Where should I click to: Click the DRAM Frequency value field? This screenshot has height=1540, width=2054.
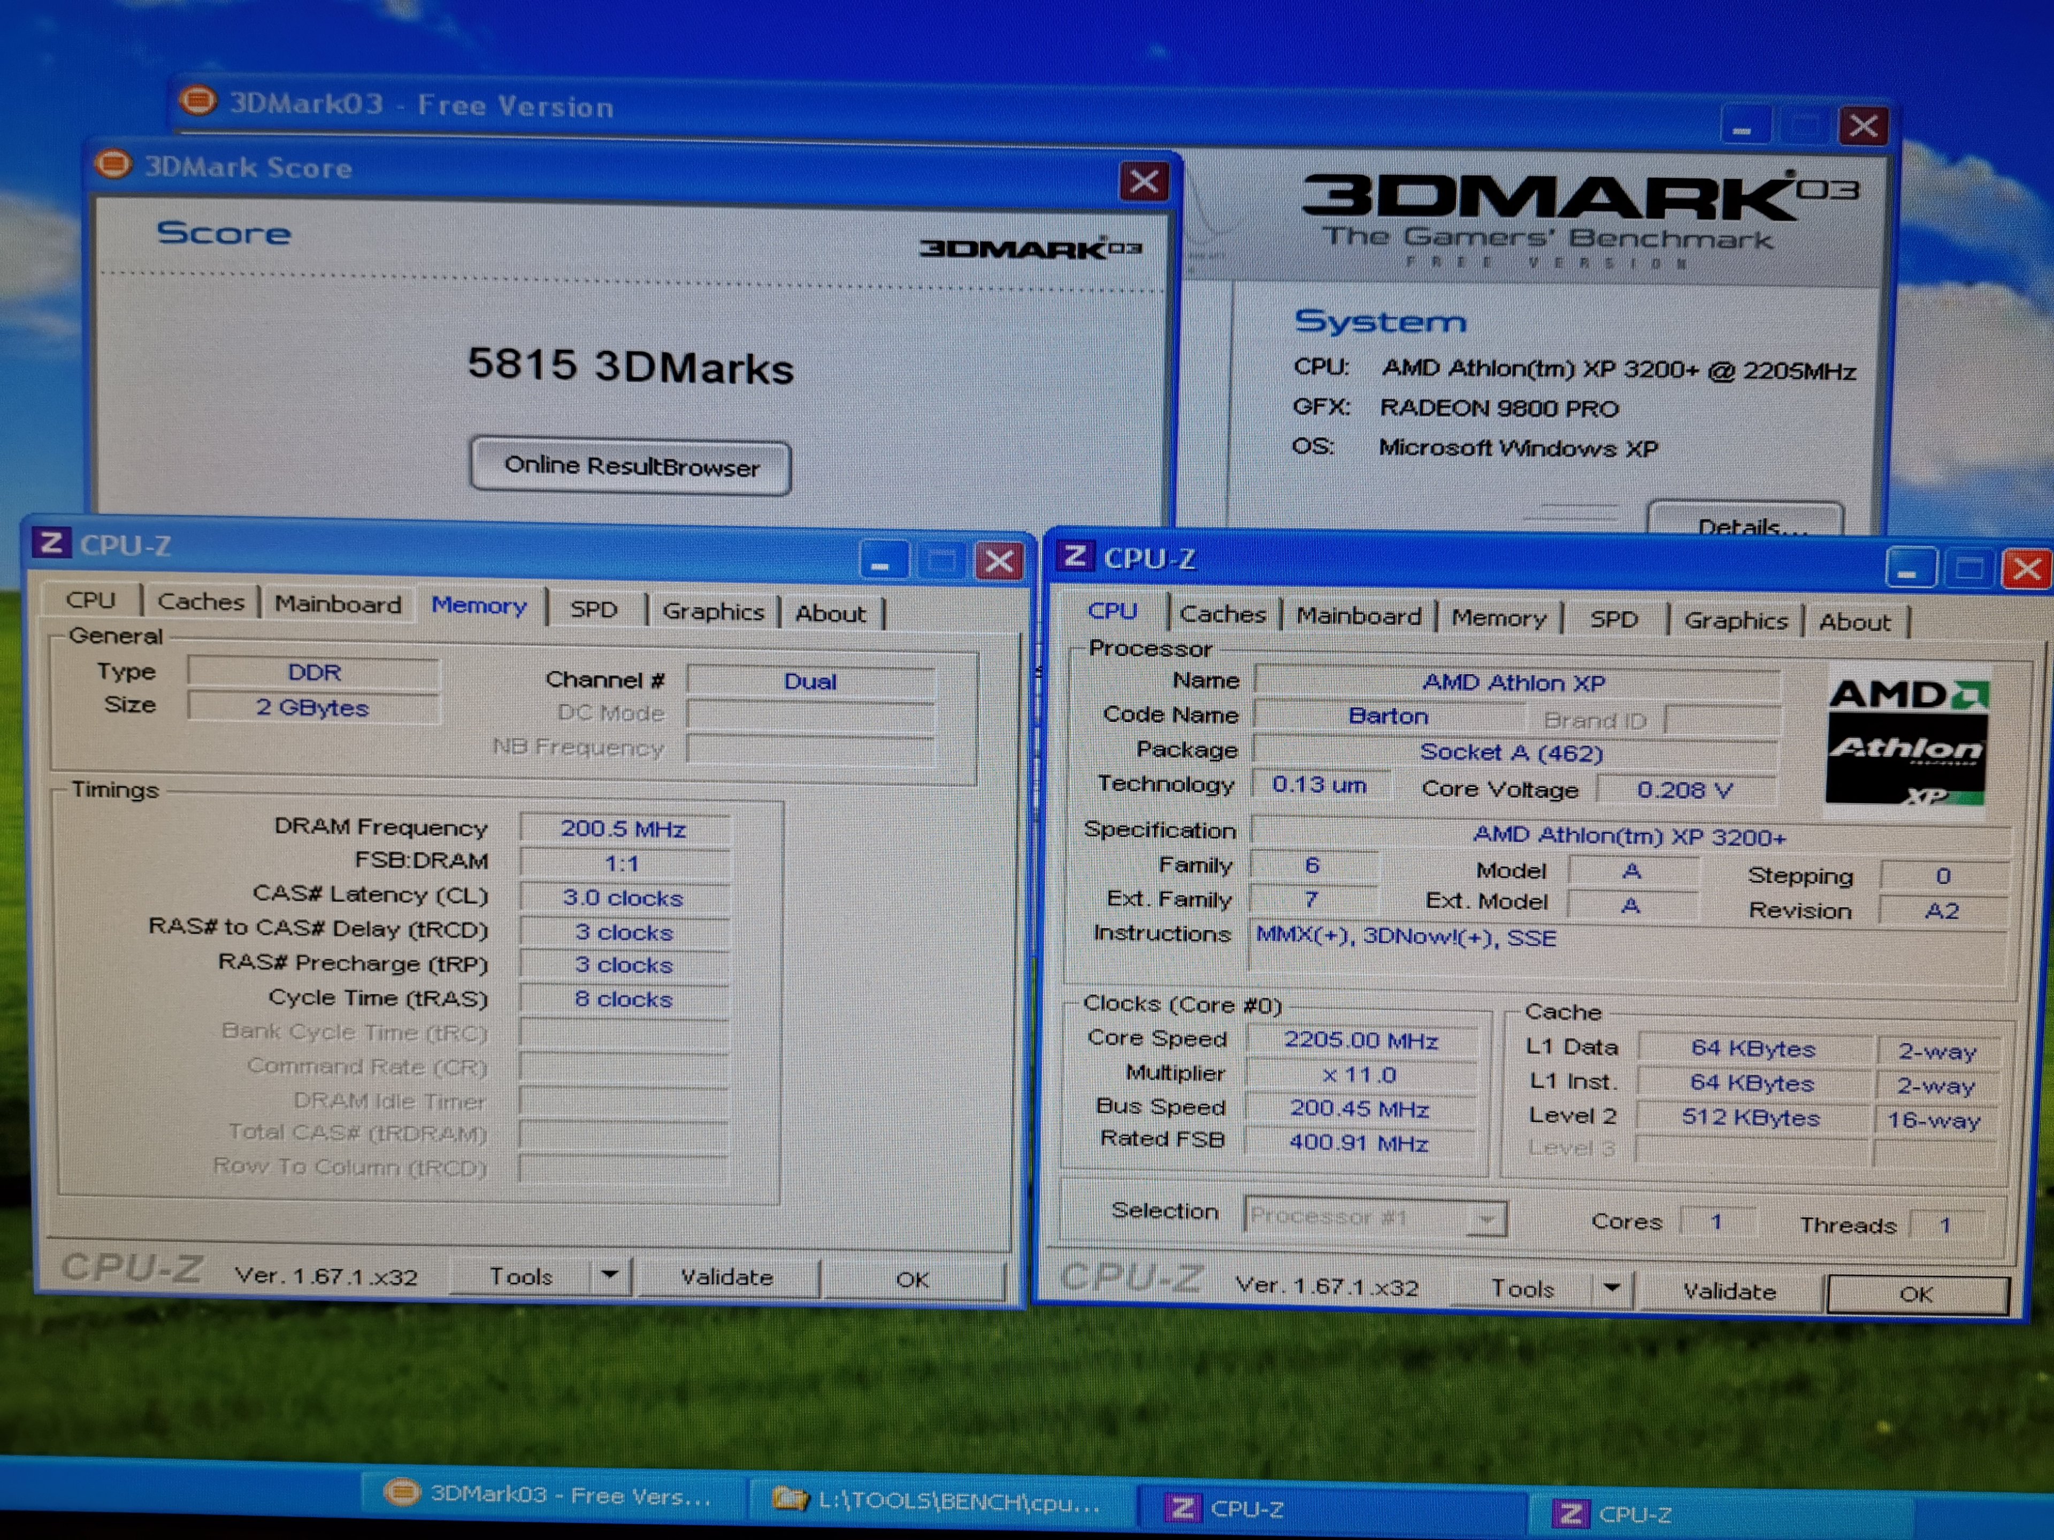click(x=623, y=828)
